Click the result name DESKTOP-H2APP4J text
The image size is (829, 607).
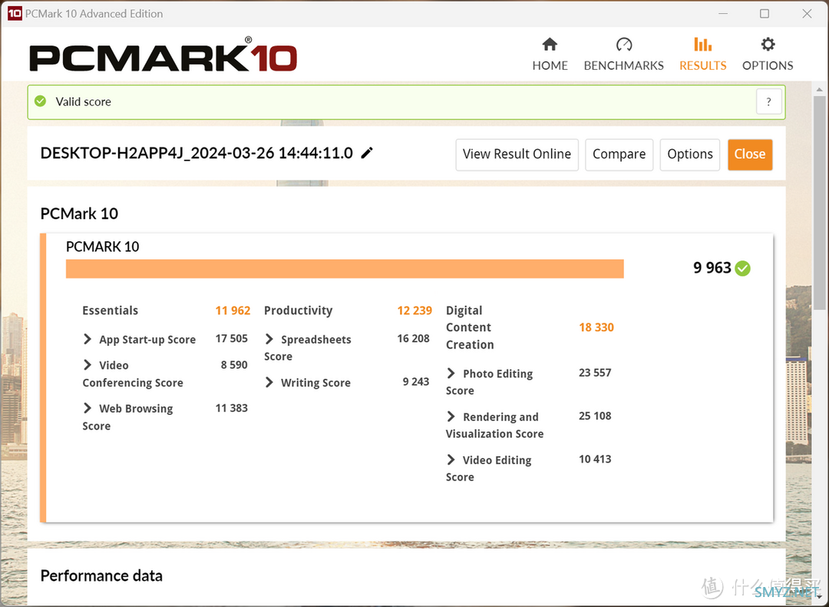[x=197, y=154]
